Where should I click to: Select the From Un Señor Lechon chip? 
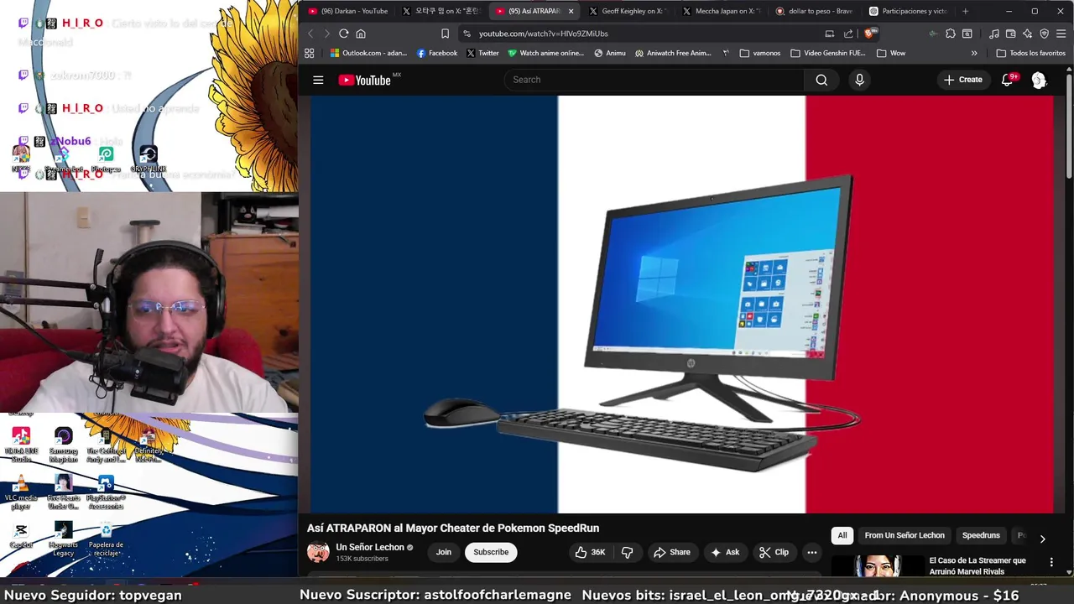tap(905, 535)
